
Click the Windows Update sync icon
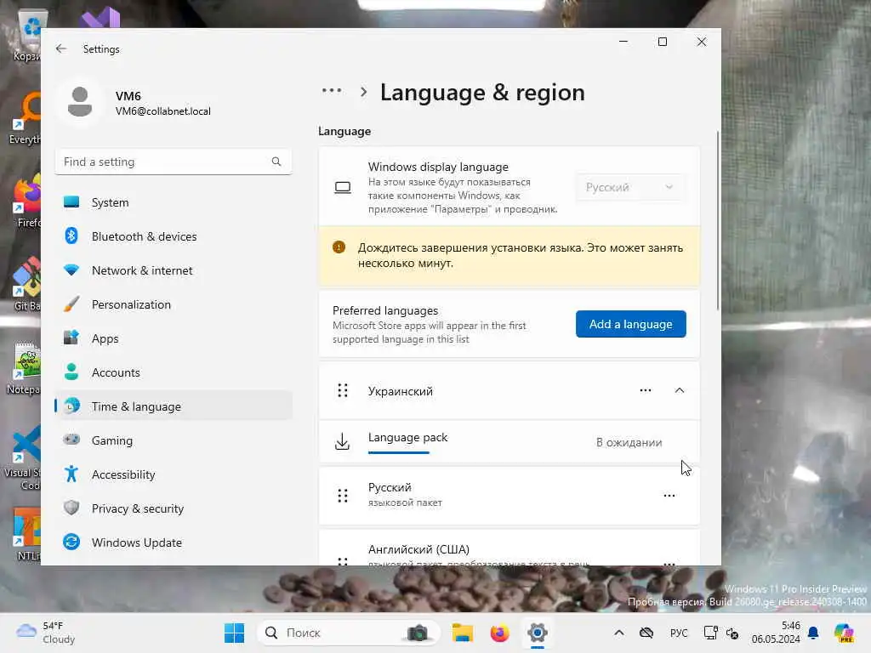(71, 542)
